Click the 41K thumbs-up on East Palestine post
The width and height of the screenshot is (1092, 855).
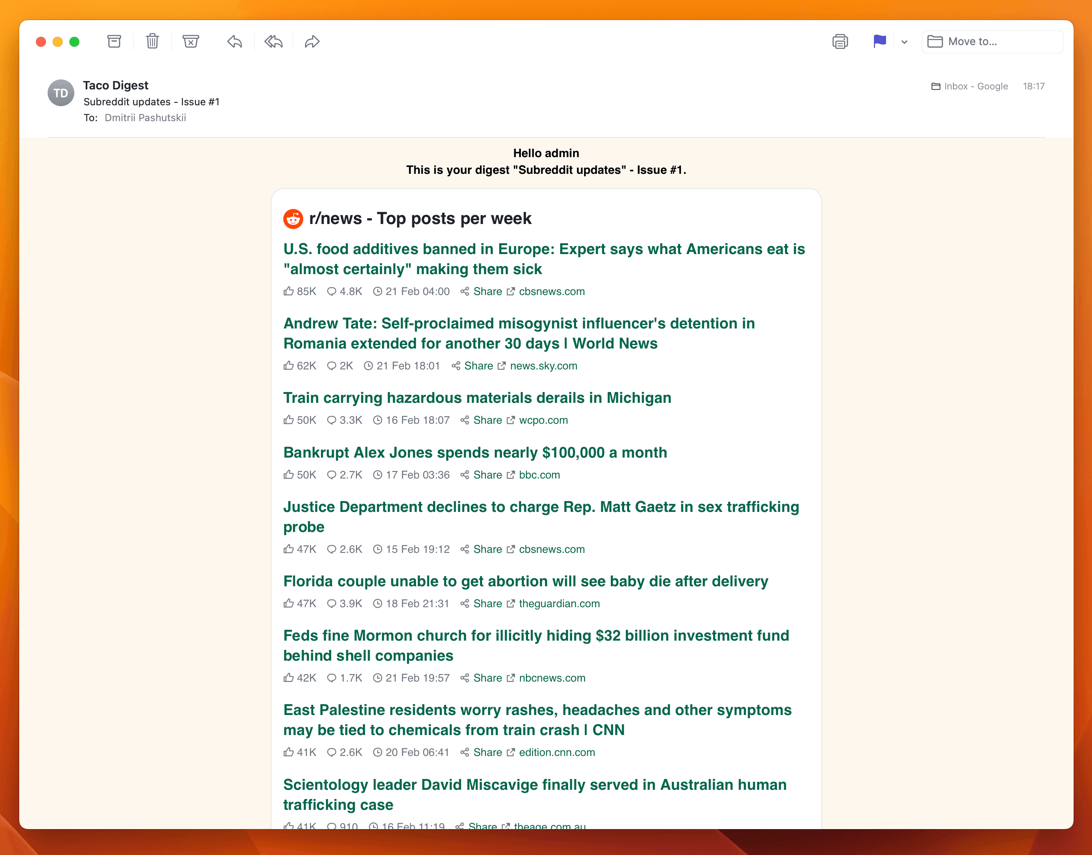(x=288, y=752)
